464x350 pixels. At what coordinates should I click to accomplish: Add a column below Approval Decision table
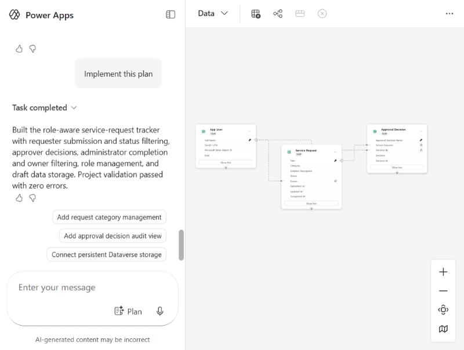pyautogui.click(x=397, y=173)
